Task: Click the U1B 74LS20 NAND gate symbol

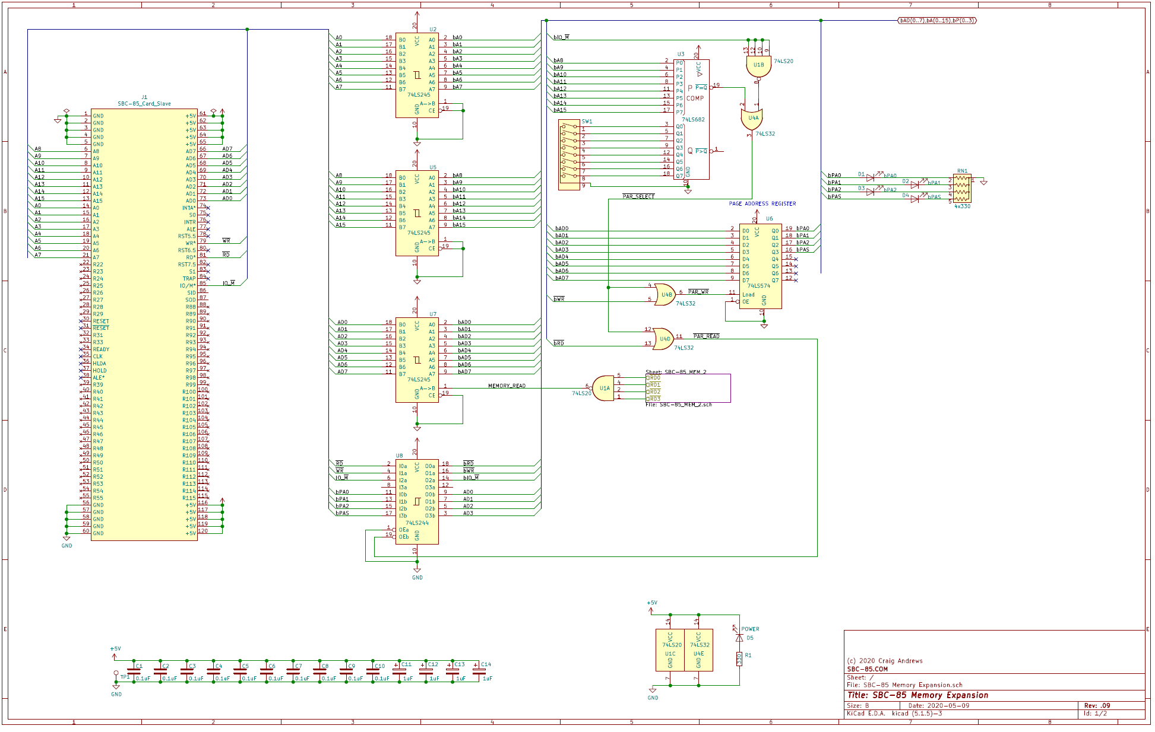Action: point(758,65)
